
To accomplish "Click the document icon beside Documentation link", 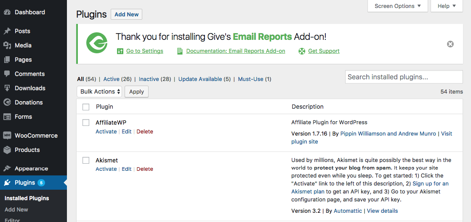I will click(x=180, y=51).
